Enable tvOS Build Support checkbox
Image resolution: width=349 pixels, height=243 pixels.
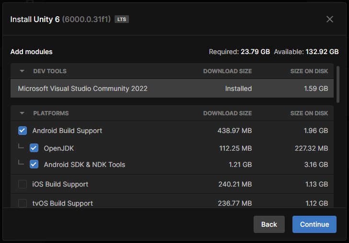tap(23, 203)
